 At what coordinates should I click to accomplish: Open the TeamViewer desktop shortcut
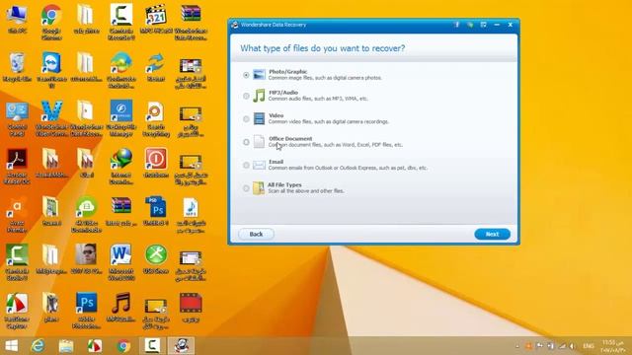(x=51, y=70)
